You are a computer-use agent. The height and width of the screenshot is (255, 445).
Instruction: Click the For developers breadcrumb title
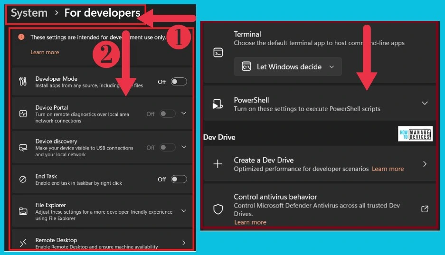(x=102, y=13)
